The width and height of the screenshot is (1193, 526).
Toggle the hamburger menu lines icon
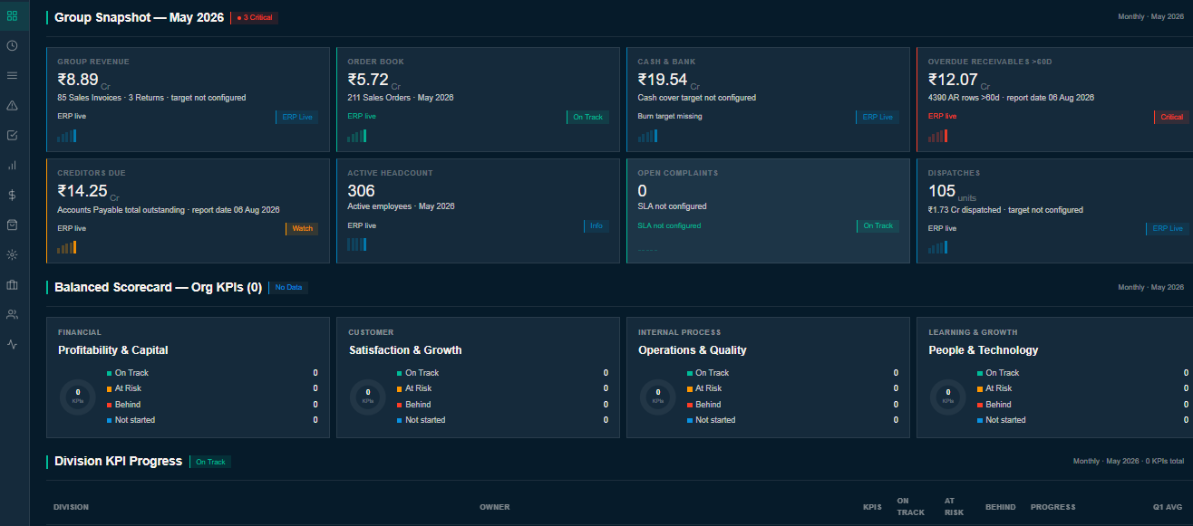12,75
